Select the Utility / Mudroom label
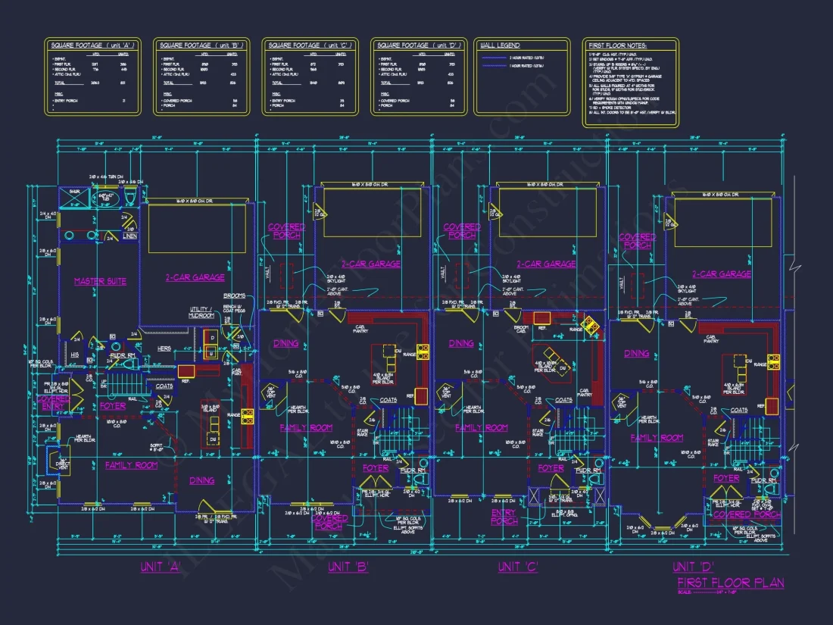 [203, 311]
